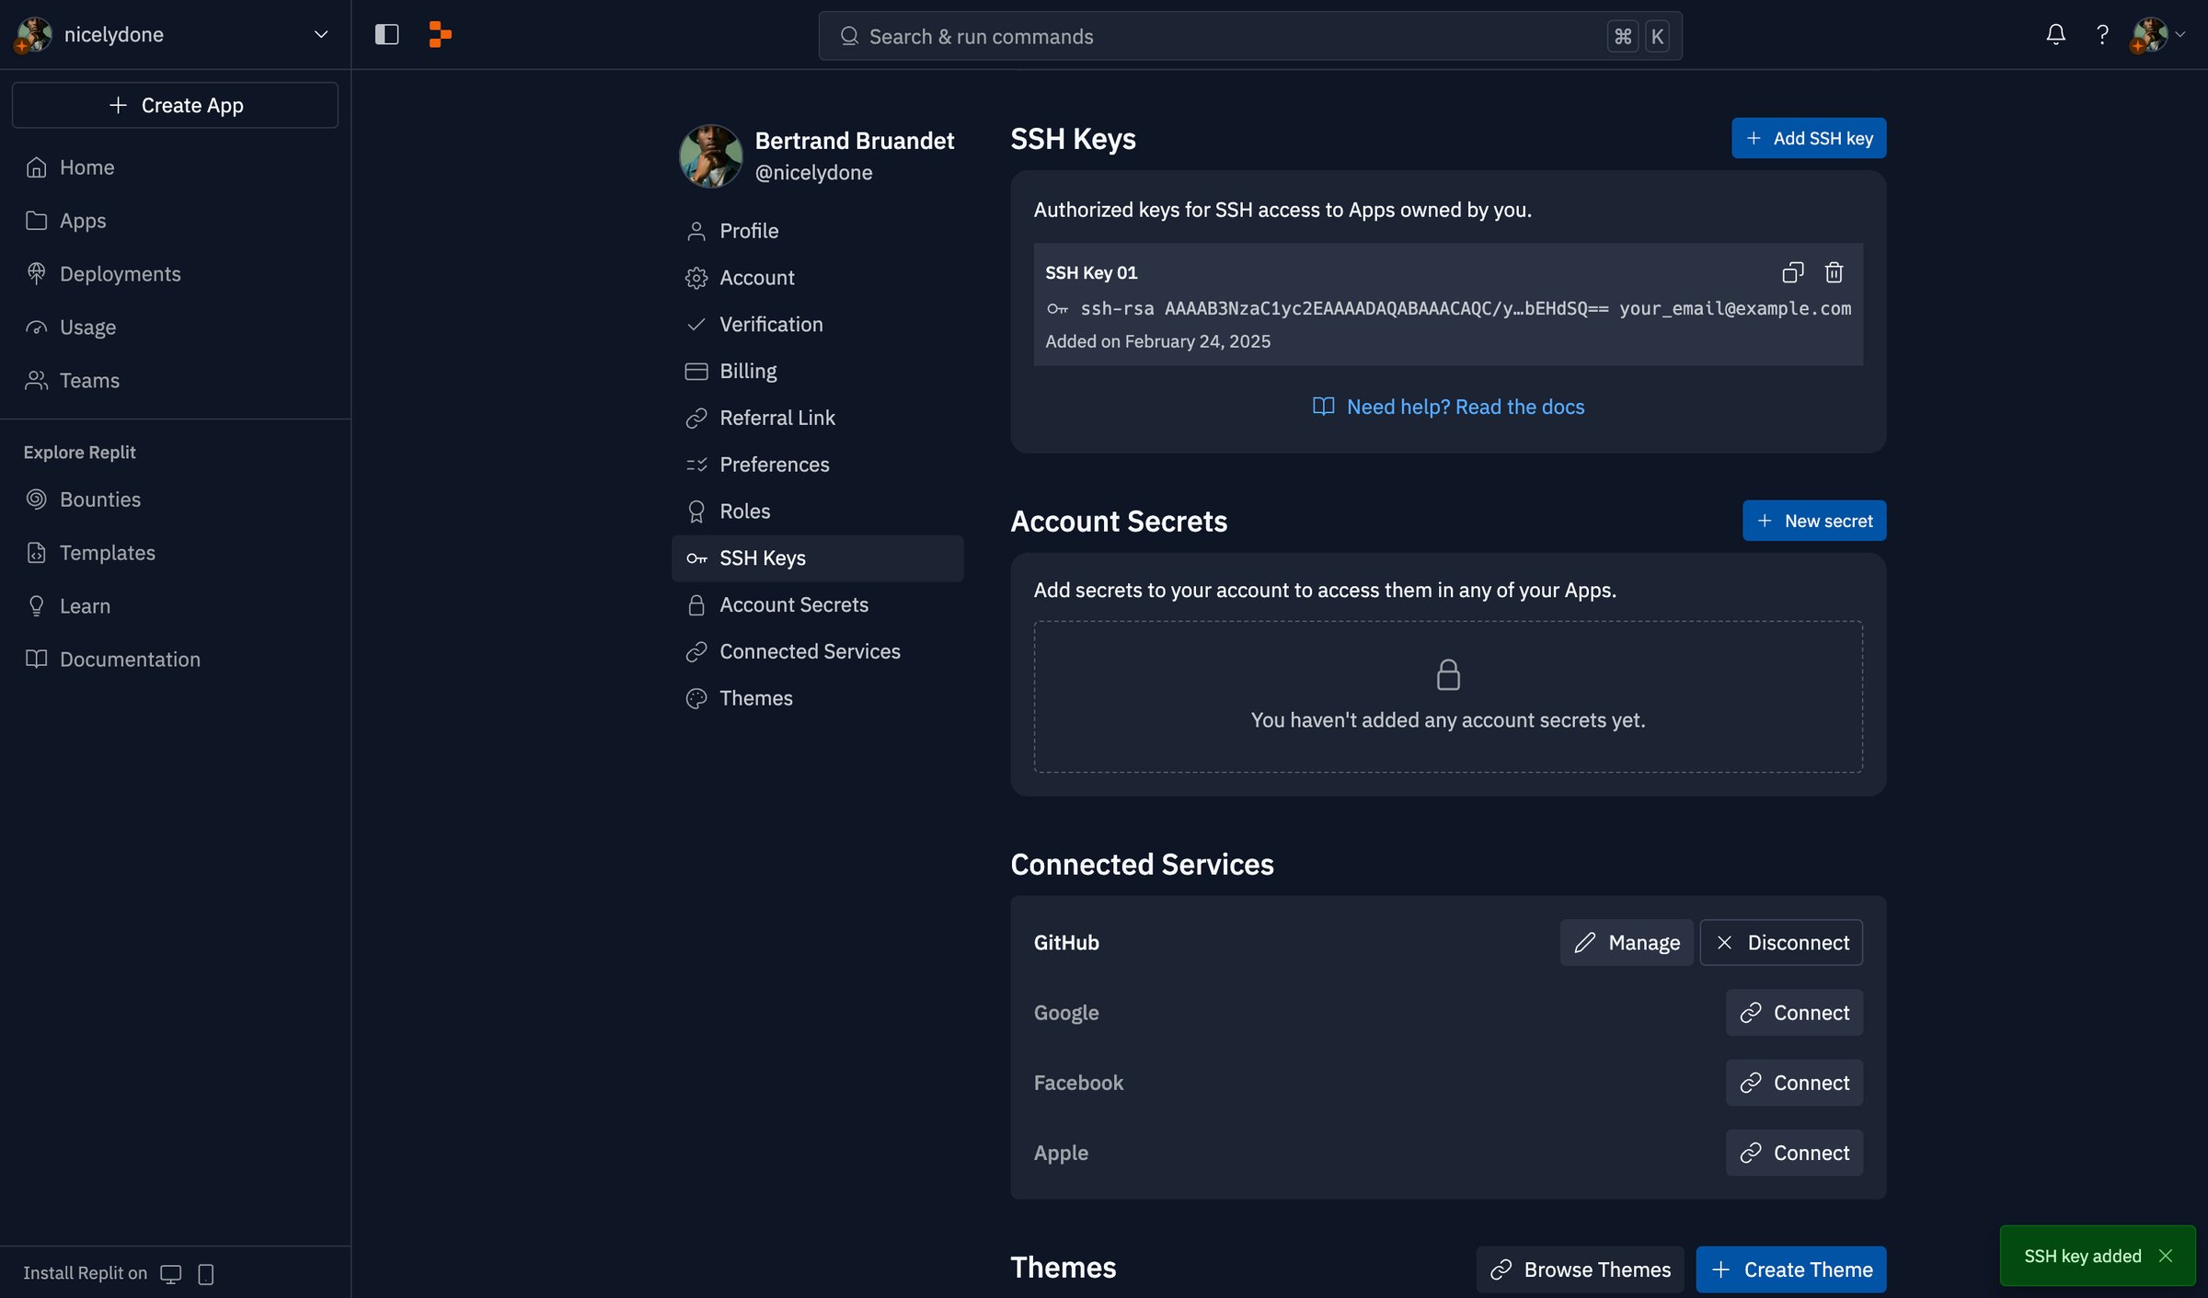This screenshot has width=2208, height=1298.
Task: Select Themes in settings navigation
Action: [x=817, y=698]
